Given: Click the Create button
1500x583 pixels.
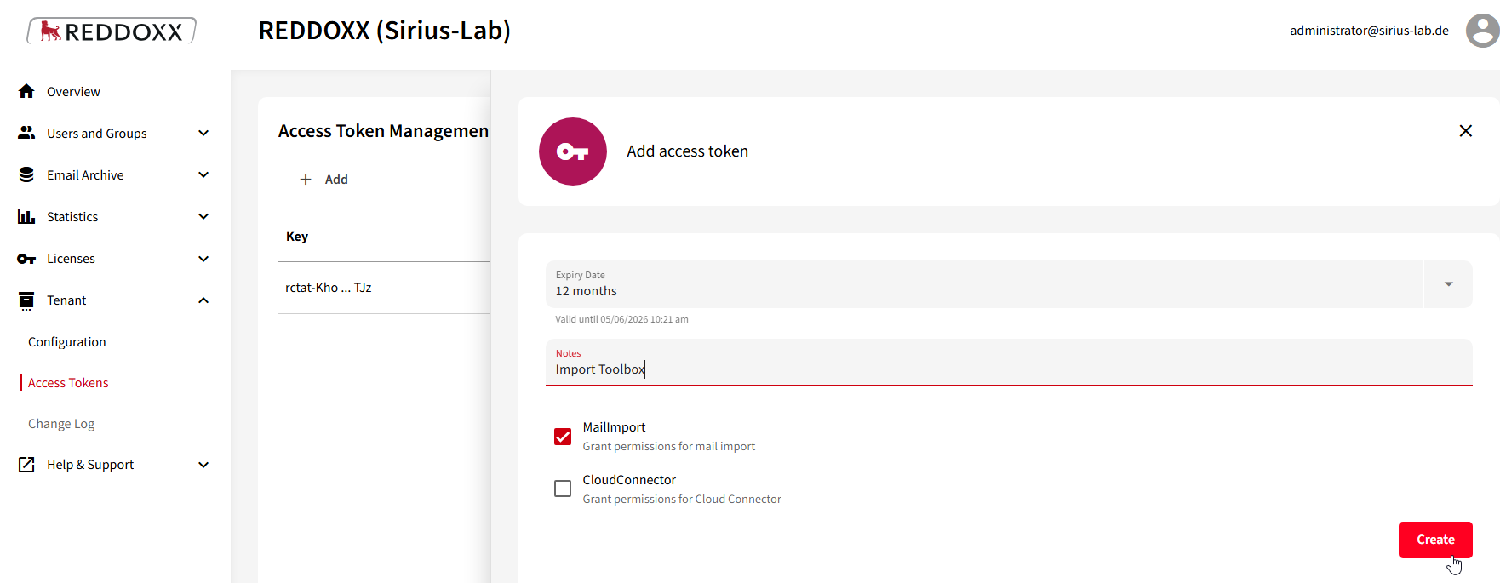Looking at the screenshot, I should pos(1435,540).
